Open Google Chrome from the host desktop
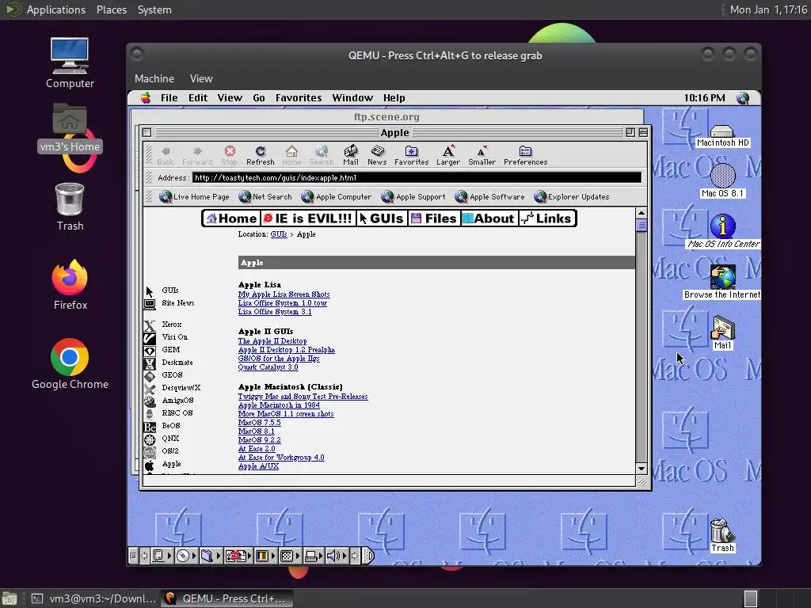The width and height of the screenshot is (811, 608). (70, 357)
